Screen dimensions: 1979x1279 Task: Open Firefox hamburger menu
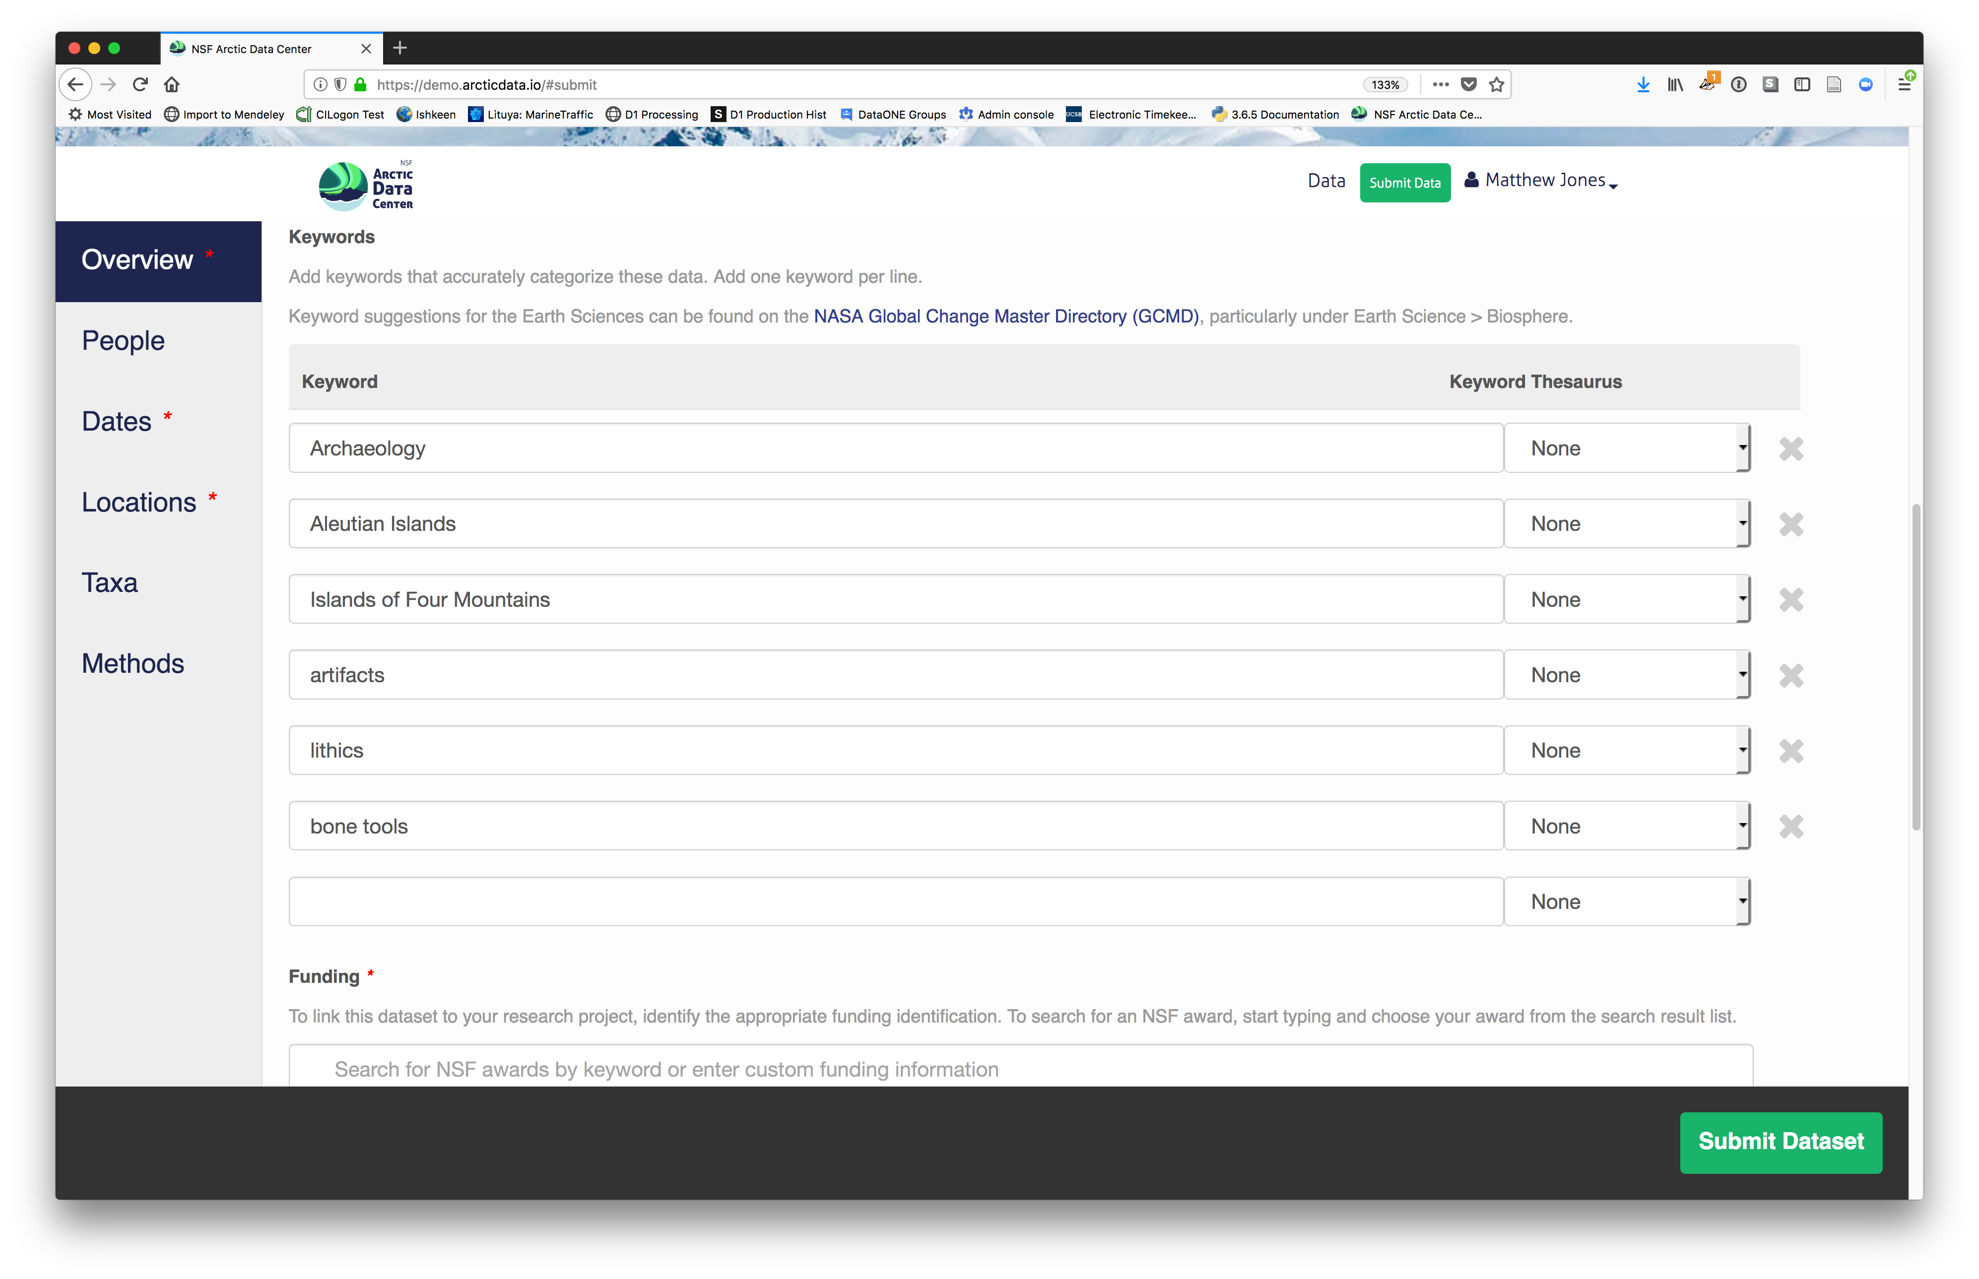point(1904,84)
